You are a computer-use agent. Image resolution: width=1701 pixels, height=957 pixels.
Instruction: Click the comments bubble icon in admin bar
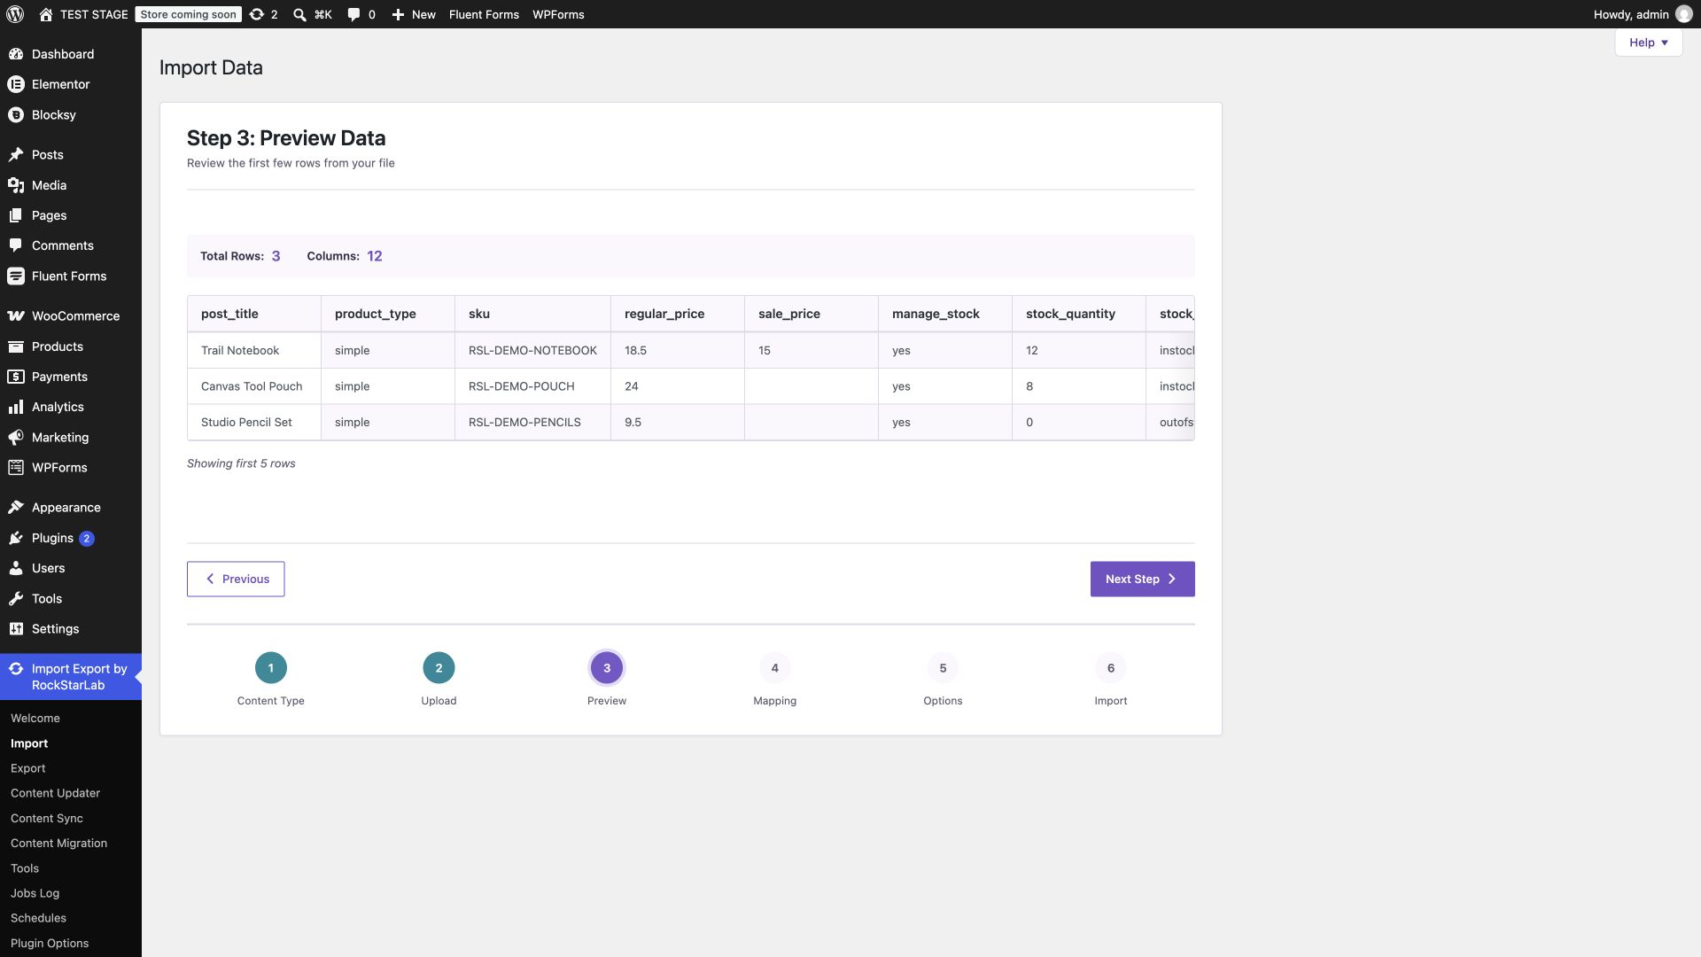click(353, 14)
